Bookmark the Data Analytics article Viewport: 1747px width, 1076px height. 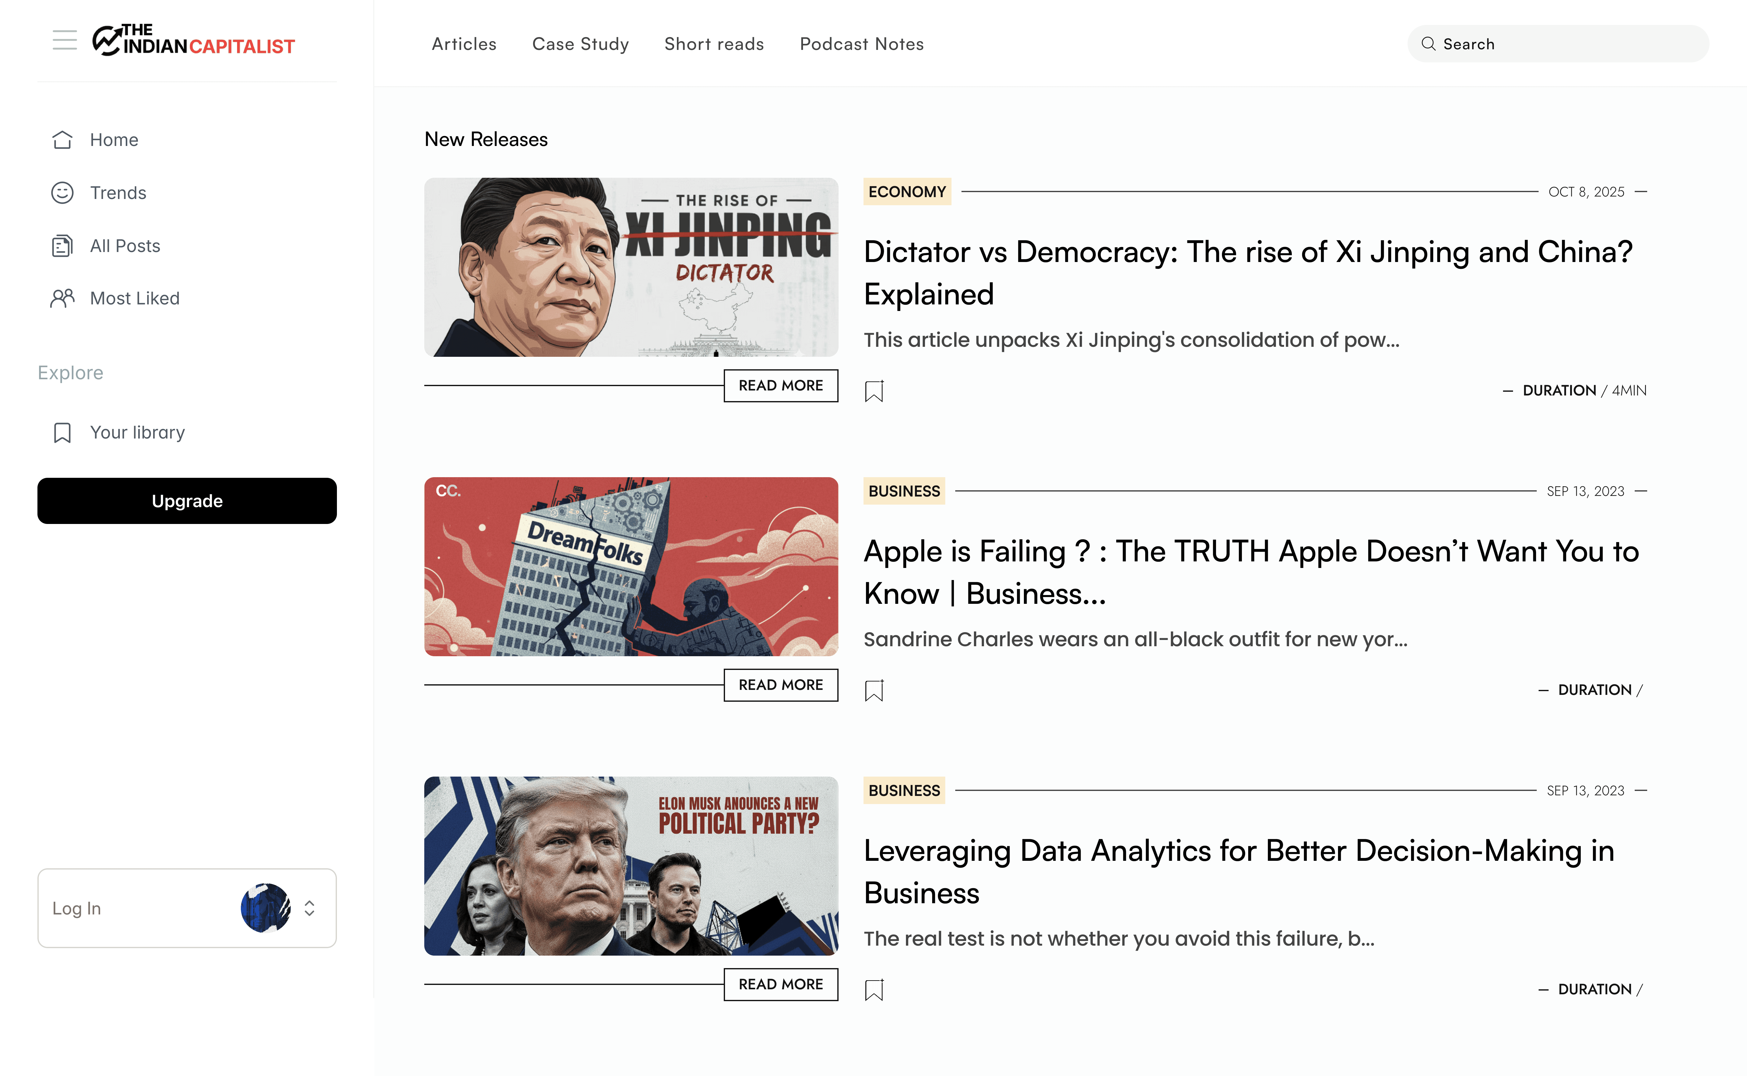[874, 990]
